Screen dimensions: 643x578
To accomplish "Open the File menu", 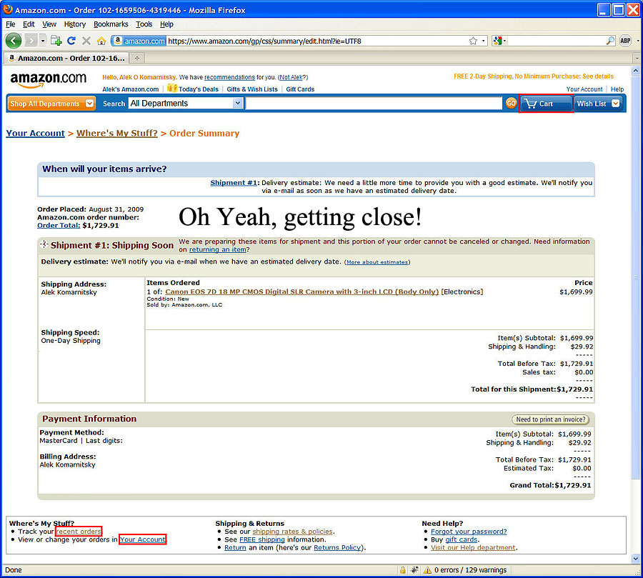I will (x=10, y=24).
